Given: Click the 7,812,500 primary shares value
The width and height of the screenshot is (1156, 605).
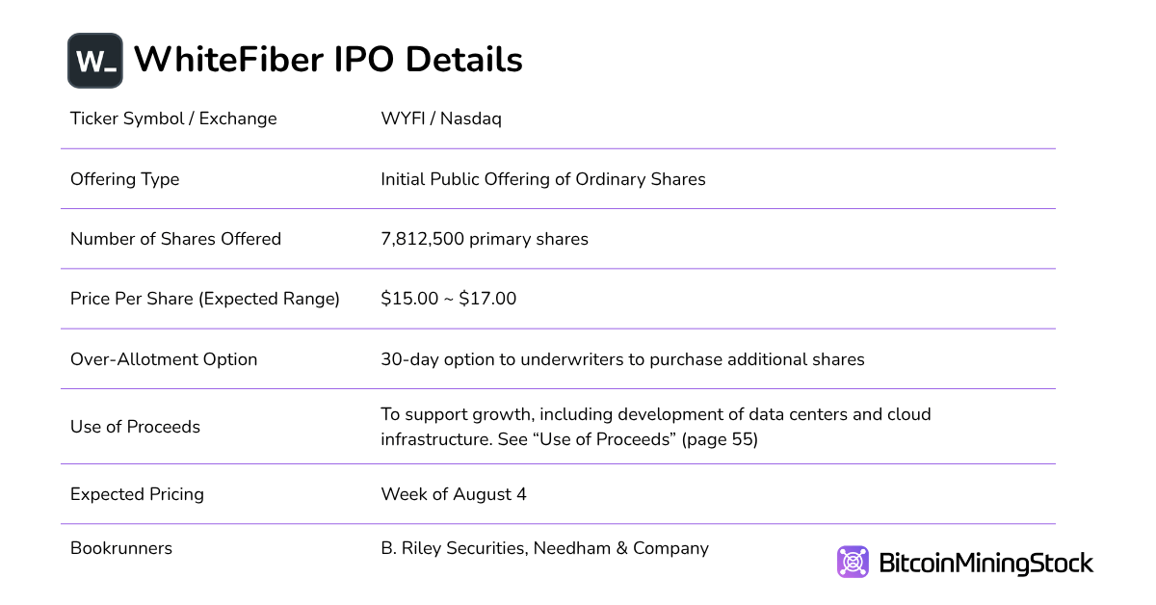Looking at the screenshot, I should click(x=485, y=239).
